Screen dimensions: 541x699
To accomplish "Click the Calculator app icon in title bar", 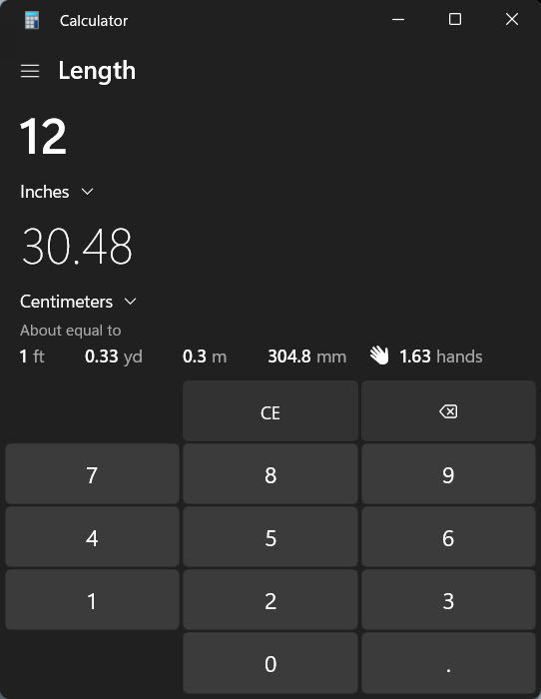I will point(32,20).
